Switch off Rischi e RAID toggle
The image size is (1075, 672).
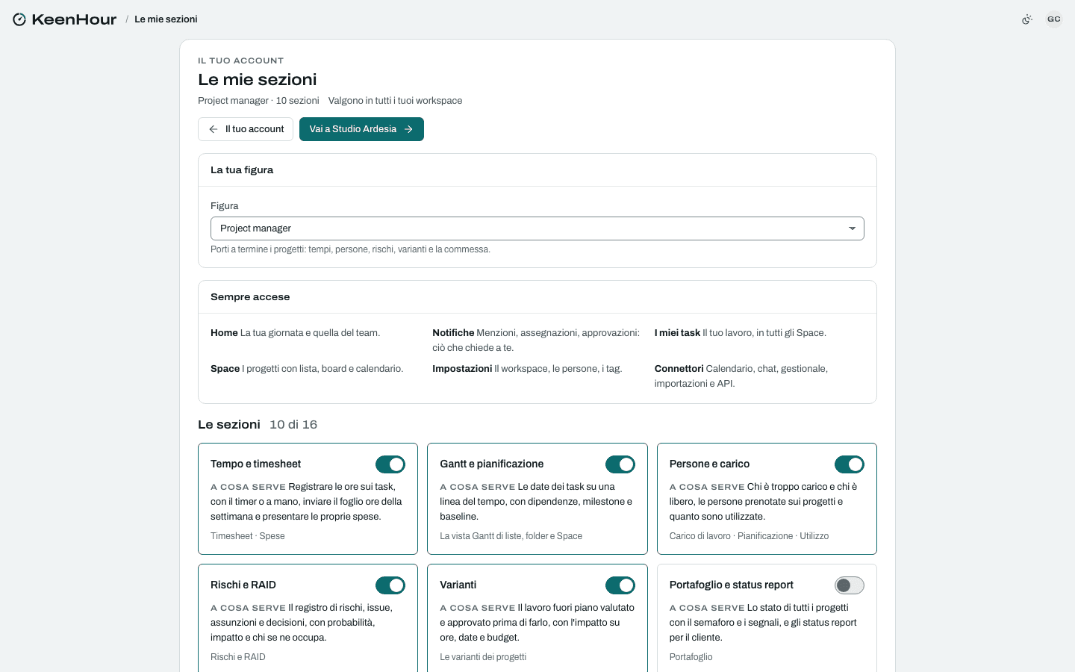click(390, 585)
